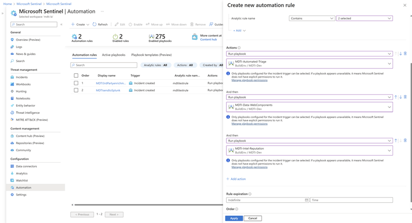Toggle the select-all checkbox in the table header
The width and height of the screenshot is (412, 223).
point(76,75)
